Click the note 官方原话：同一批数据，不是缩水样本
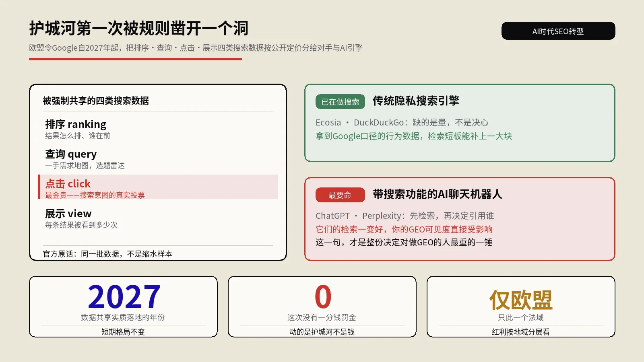Image resolution: width=644 pixels, height=362 pixels. (x=108, y=254)
